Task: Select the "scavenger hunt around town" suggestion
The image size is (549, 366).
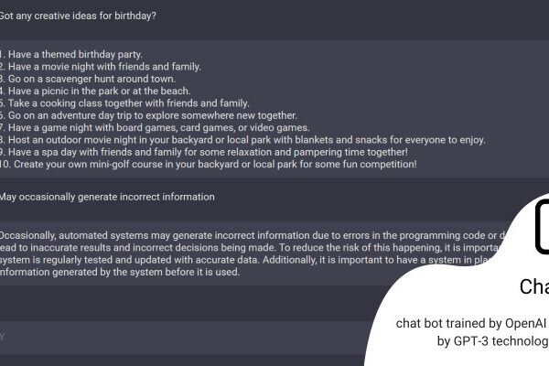Action: coord(88,80)
